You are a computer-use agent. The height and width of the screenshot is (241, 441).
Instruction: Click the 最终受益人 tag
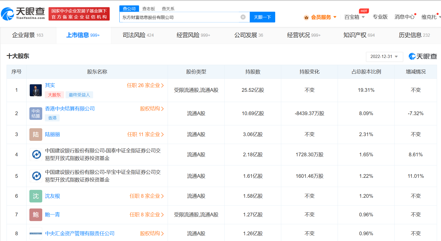point(79,95)
